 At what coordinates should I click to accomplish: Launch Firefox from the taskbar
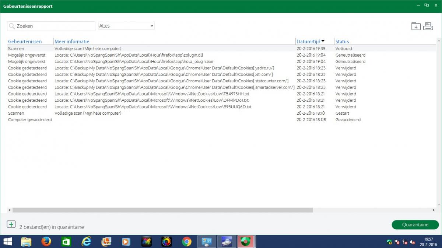coord(46,241)
